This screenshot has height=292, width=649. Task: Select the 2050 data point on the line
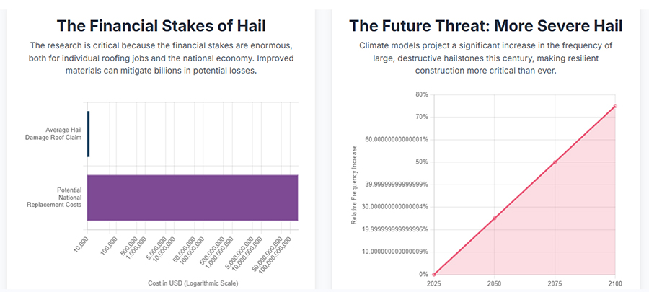coord(494,218)
